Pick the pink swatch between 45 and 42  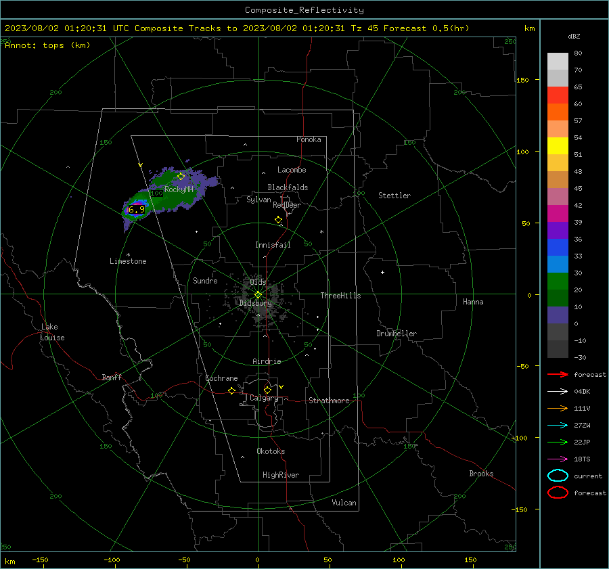coord(558,197)
